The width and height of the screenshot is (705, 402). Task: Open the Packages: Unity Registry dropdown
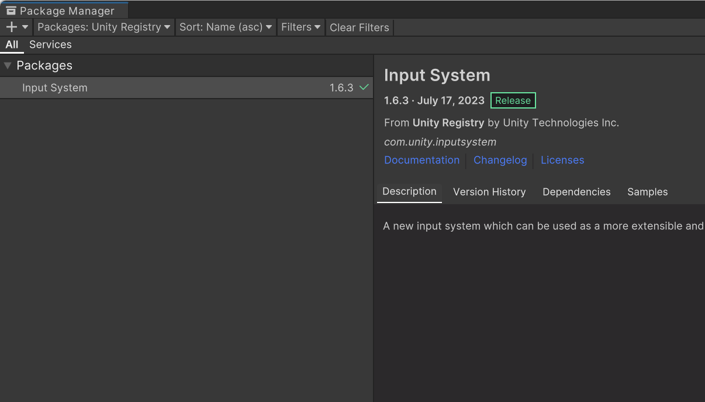pyautogui.click(x=104, y=27)
